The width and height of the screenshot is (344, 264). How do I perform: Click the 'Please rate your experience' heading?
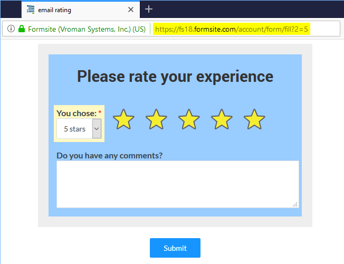tap(175, 77)
